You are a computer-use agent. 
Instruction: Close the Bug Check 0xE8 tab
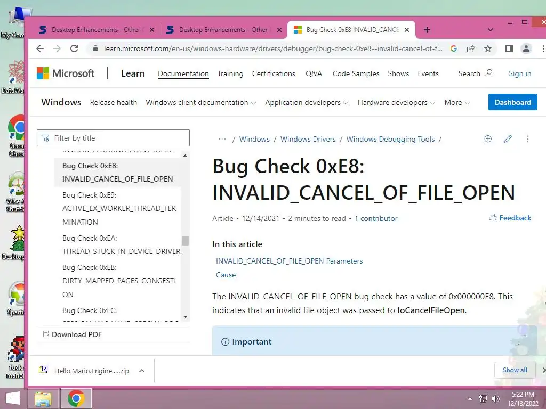(407, 30)
